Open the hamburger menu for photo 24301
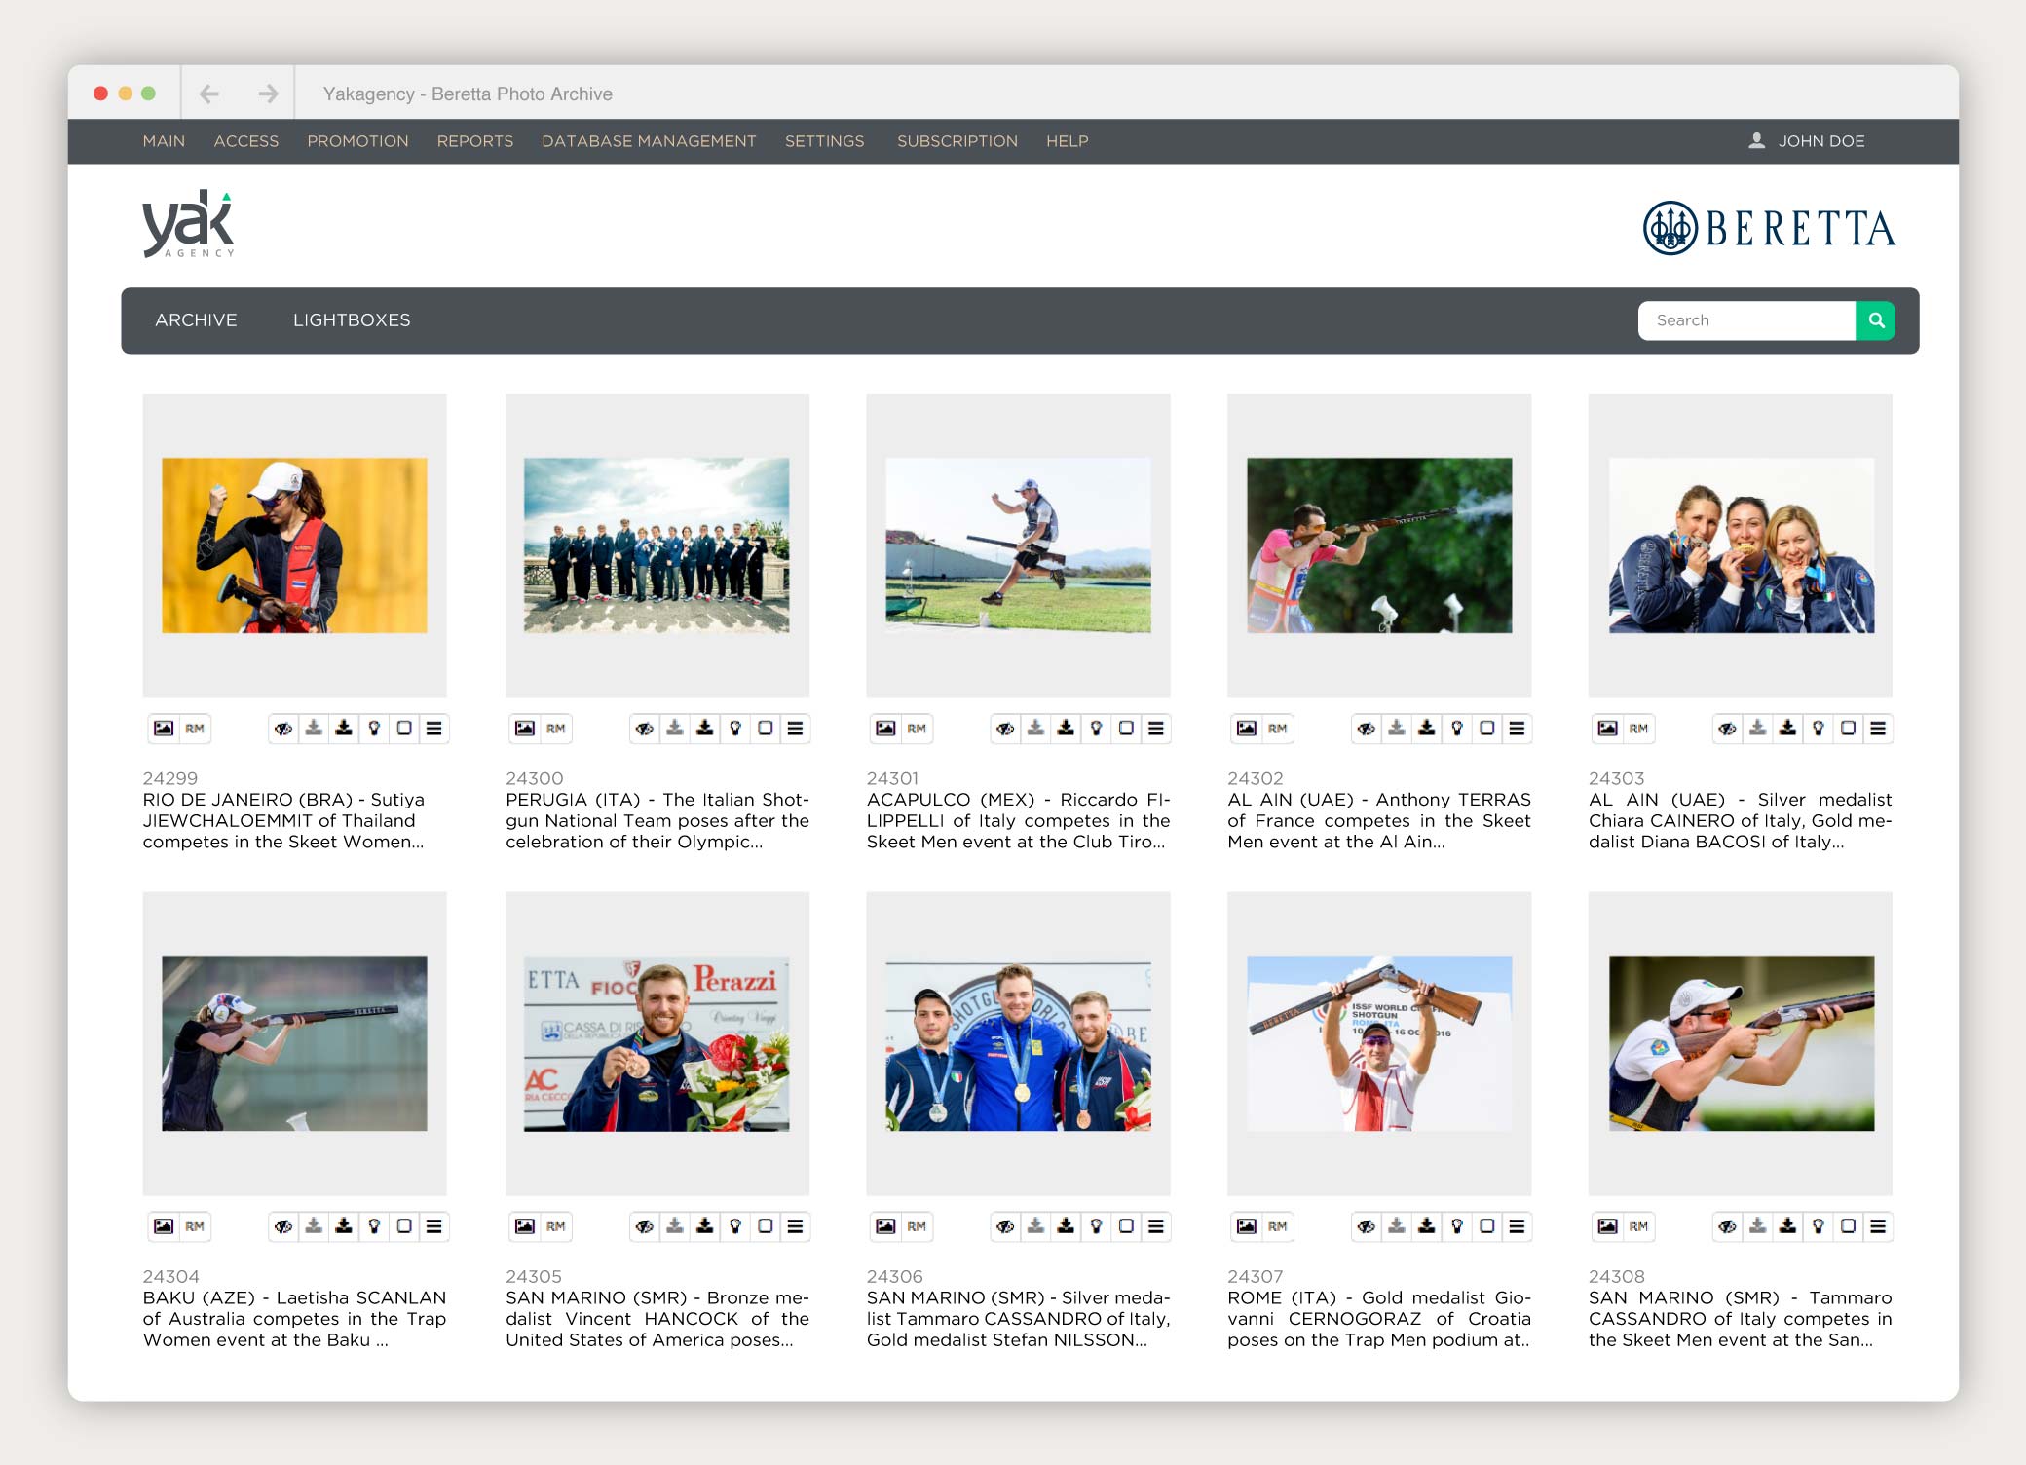Viewport: 2026px width, 1465px height. click(1157, 729)
